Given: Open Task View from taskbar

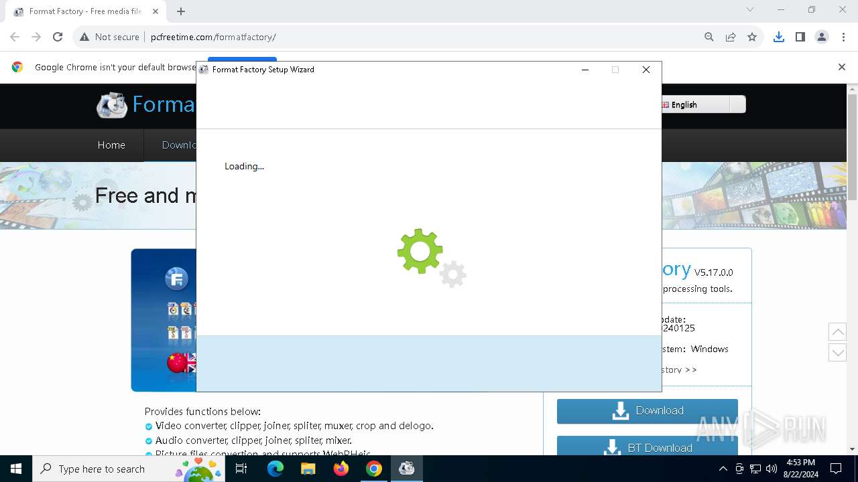Looking at the screenshot, I should pyautogui.click(x=241, y=469).
